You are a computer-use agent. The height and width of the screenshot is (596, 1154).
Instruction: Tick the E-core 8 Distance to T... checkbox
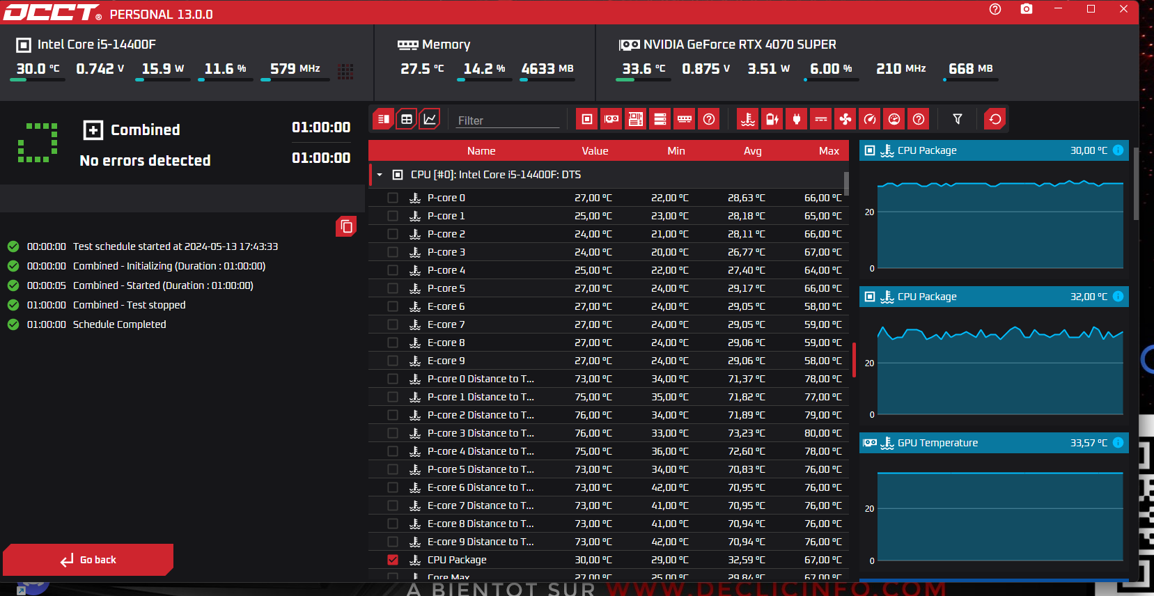[393, 524]
